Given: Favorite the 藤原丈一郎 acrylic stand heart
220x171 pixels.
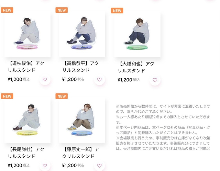Looking at the screenshot, I should coord(99,166).
